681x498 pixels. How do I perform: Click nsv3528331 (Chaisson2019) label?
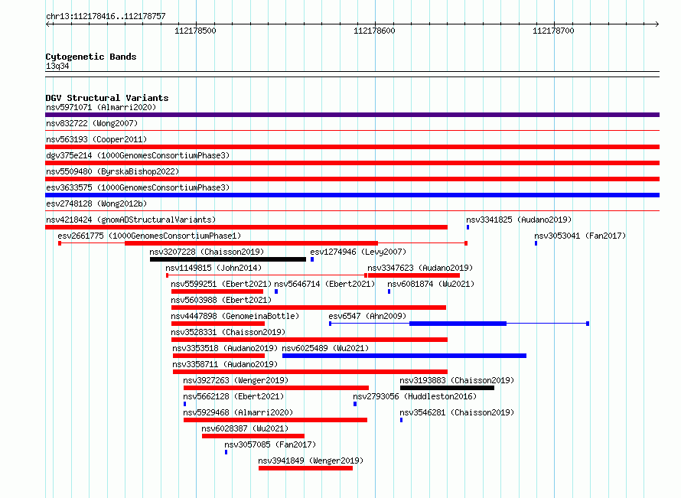tap(228, 332)
